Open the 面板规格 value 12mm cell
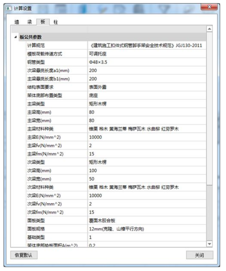 pos(147,229)
